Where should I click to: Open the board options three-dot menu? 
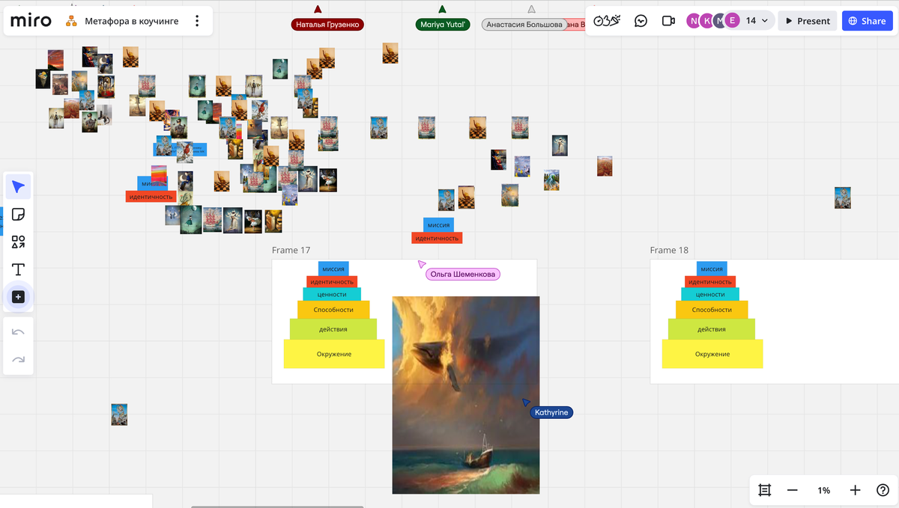tap(197, 21)
